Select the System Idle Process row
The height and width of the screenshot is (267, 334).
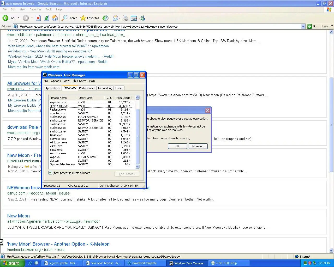(x=91, y=164)
